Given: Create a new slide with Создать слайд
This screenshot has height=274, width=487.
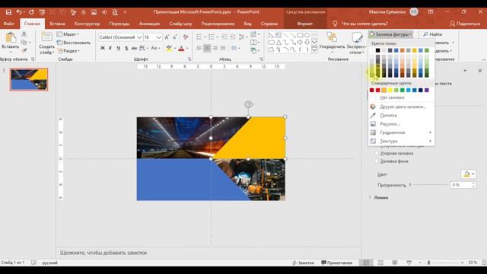Looking at the screenshot, I should click(46, 43).
